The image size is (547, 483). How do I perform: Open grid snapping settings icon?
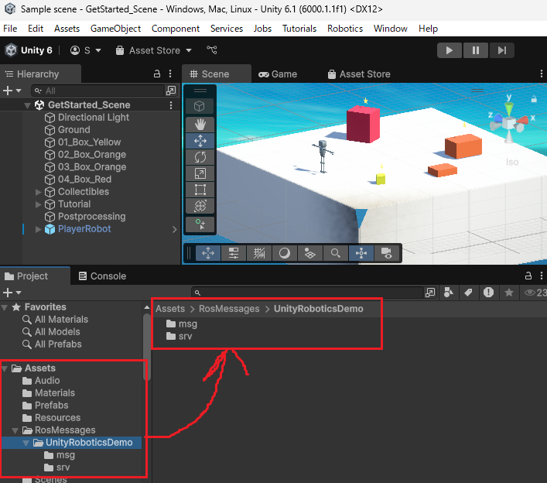[234, 253]
